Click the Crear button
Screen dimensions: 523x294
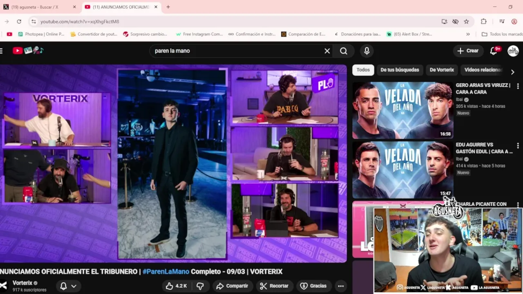click(468, 51)
